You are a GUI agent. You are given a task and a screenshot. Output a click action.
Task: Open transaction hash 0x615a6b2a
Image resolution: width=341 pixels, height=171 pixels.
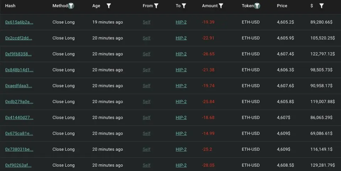point(19,22)
